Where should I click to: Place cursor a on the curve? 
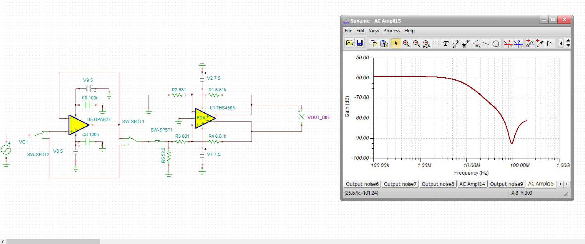(508, 43)
